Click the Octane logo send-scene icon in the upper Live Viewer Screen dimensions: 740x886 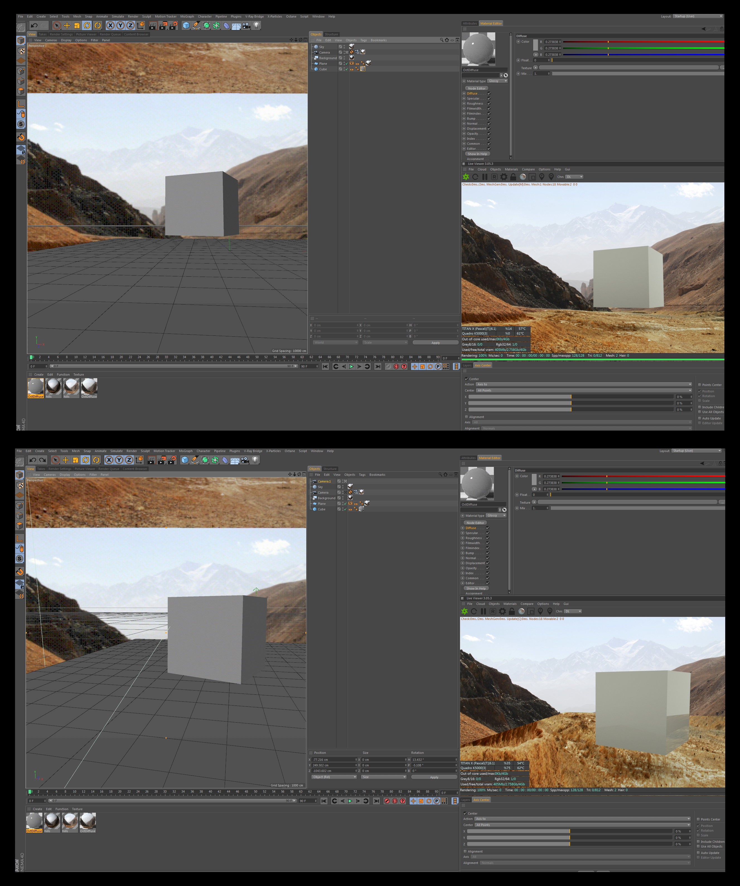[466, 177]
